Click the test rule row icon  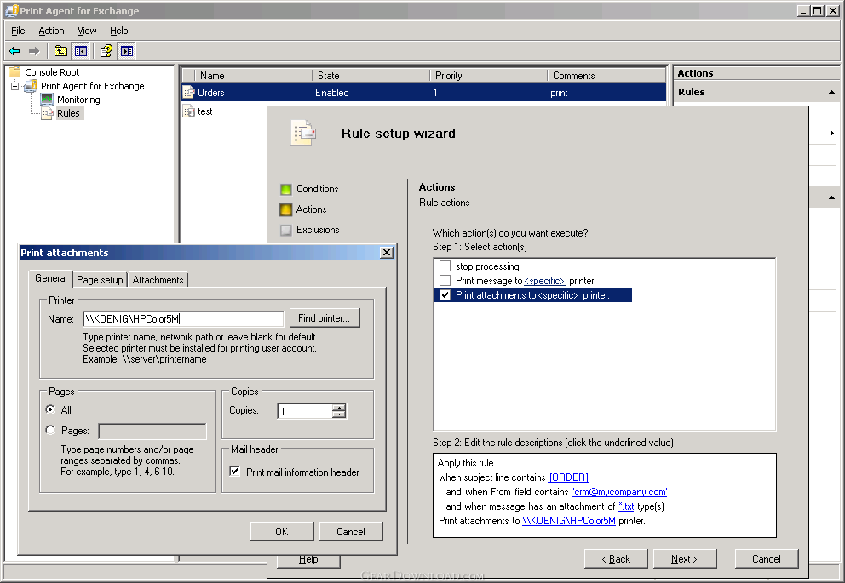(188, 111)
